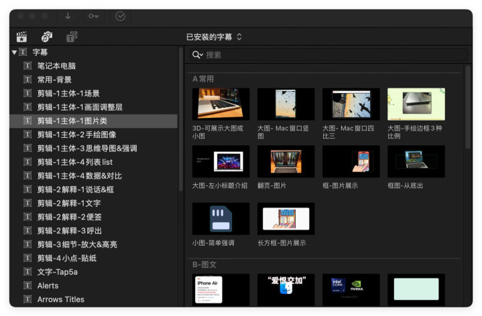This screenshot has width=482, height=316.
Task: Open the keyword editor key icon
Action: click(x=93, y=16)
